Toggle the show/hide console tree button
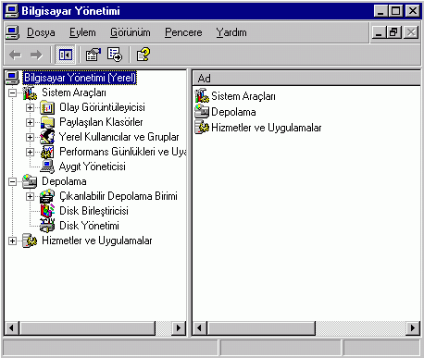This screenshot has height=358, width=424. pos(65,55)
